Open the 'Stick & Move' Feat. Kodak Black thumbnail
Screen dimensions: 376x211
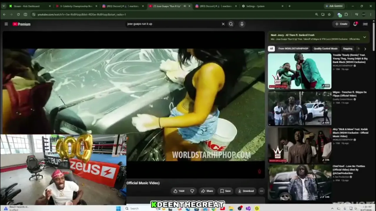point(300,145)
